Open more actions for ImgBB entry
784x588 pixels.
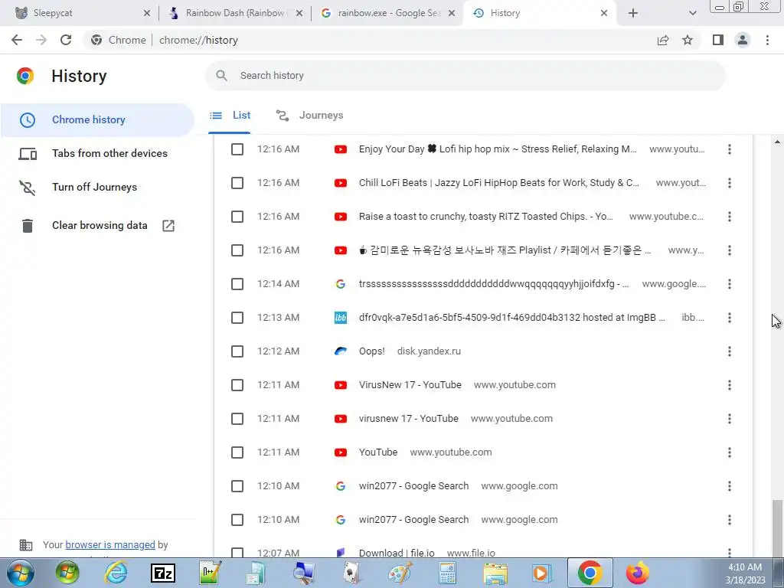(x=730, y=318)
